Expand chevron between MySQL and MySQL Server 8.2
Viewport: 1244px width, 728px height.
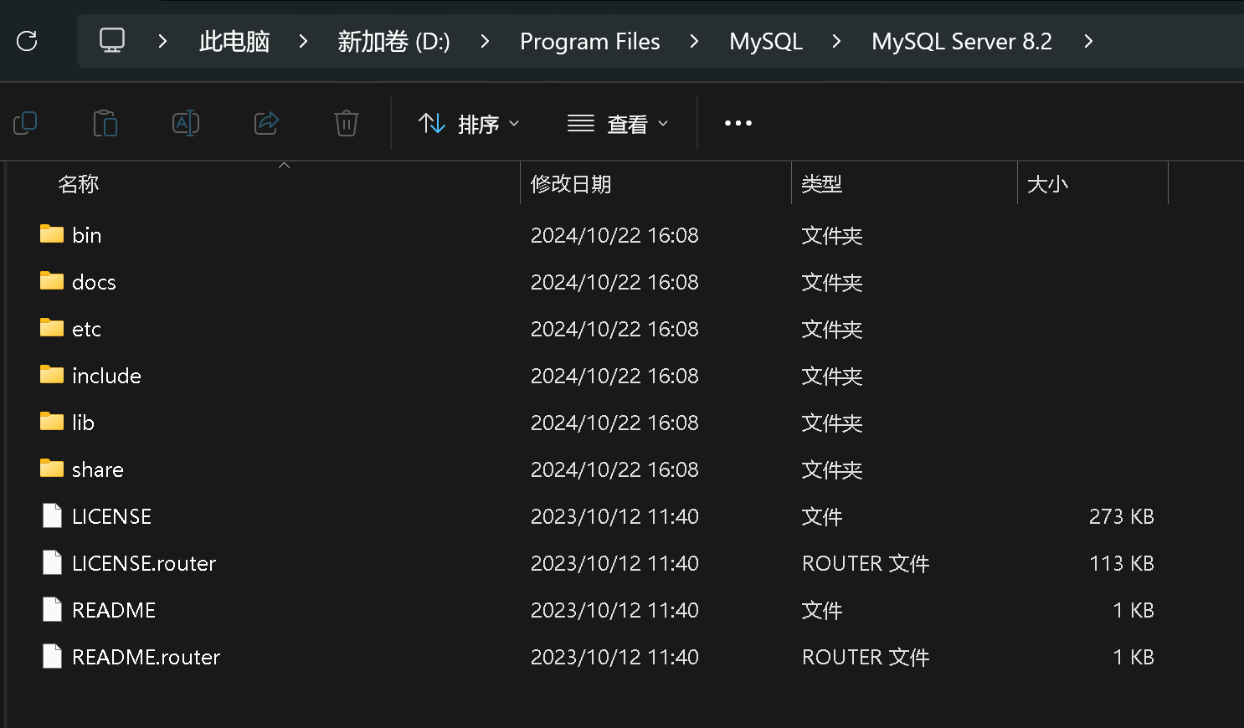click(836, 41)
